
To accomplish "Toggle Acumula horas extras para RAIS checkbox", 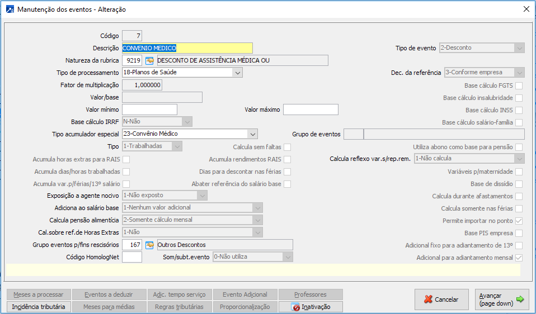I will 126,159.
